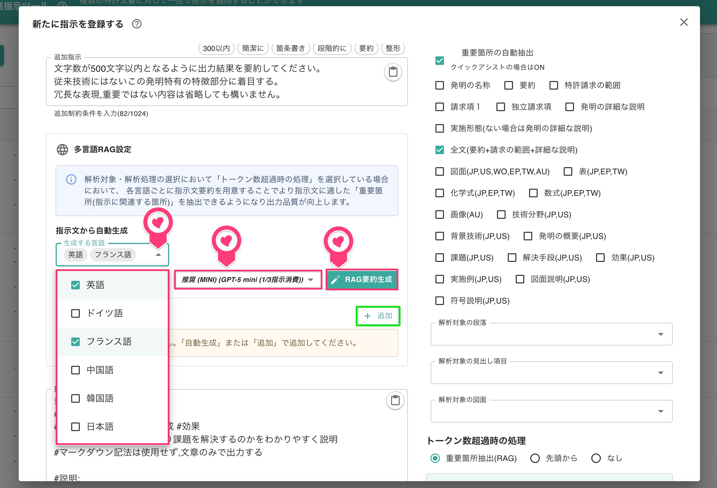This screenshot has height=488, width=717.
Task: Open the 推奨 (MINI) GPT-5 mini model dropdown
Action: (248, 279)
